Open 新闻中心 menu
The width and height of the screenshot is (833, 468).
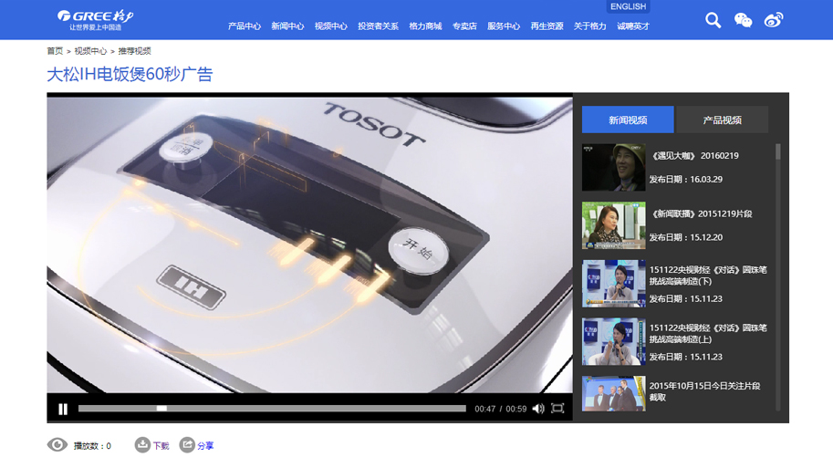pyautogui.click(x=287, y=26)
